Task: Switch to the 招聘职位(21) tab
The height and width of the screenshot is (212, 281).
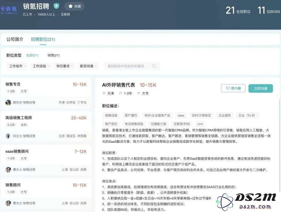Action: [x=43, y=39]
